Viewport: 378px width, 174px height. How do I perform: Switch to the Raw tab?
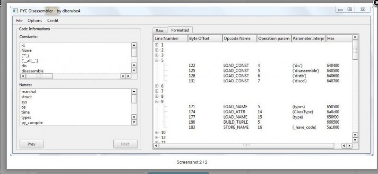159,31
